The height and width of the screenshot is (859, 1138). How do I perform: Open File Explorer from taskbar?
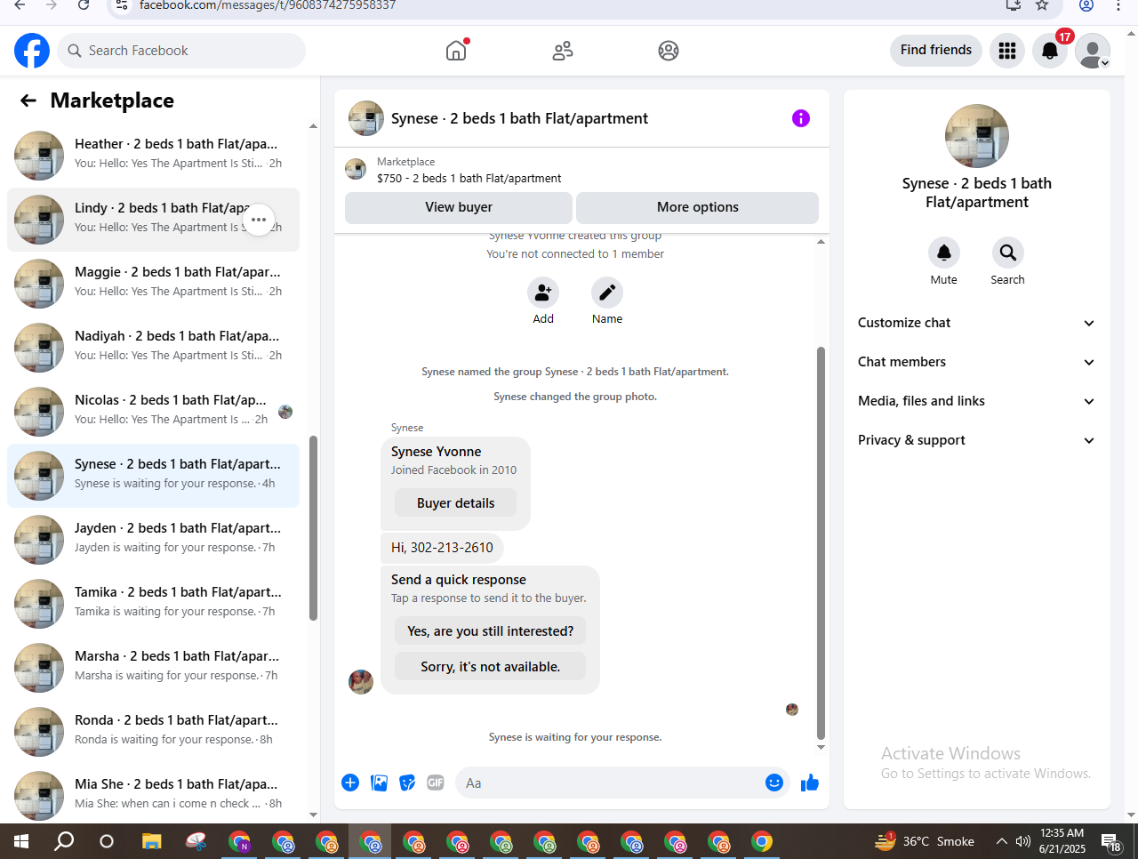152,841
